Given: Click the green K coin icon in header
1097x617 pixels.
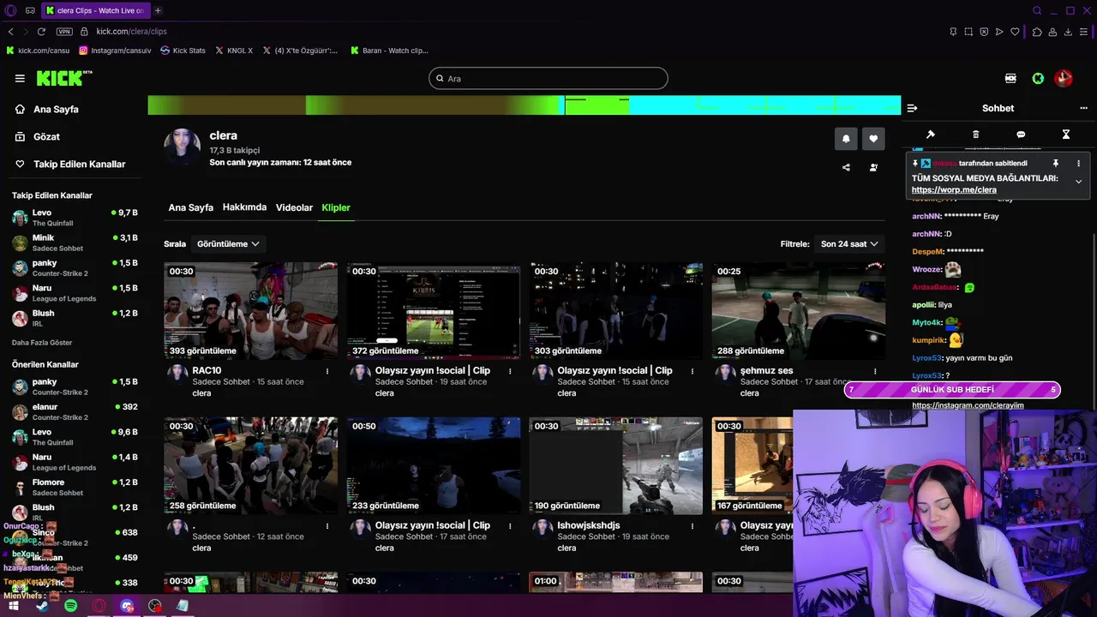Looking at the screenshot, I should coord(1038,78).
